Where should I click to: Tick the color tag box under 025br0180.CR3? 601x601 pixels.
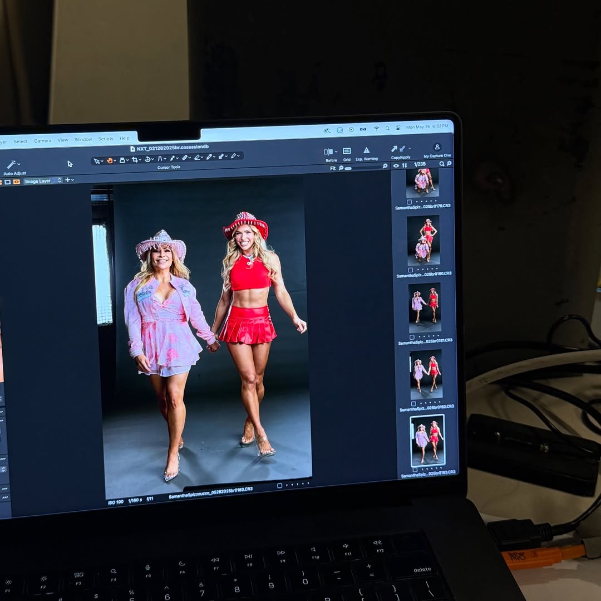[x=410, y=270]
